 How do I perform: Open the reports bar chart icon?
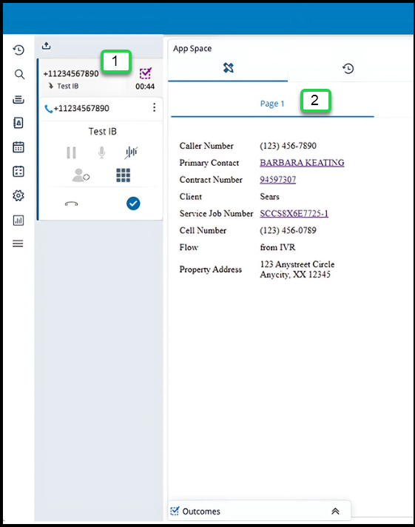click(x=18, y=220)
